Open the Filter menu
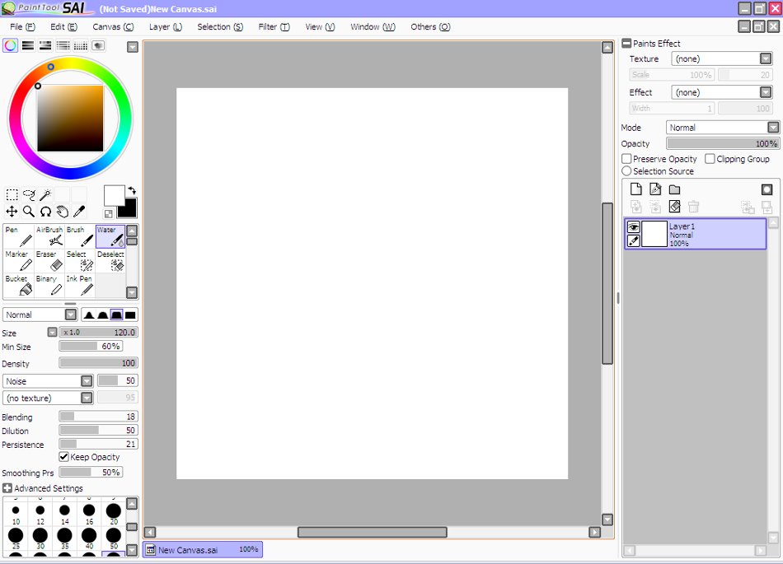 273,26
